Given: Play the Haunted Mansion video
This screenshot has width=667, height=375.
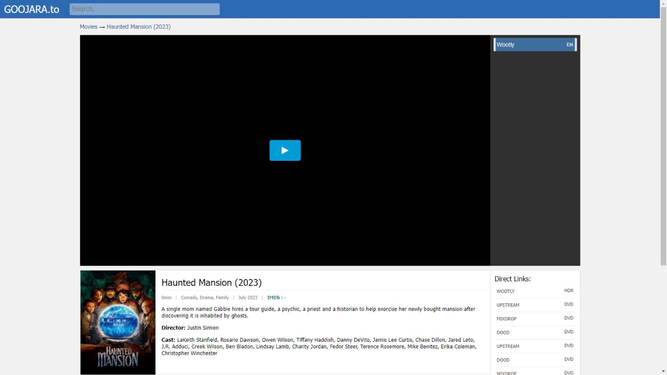Looking at the screenshot, I should tap(285, 150).
